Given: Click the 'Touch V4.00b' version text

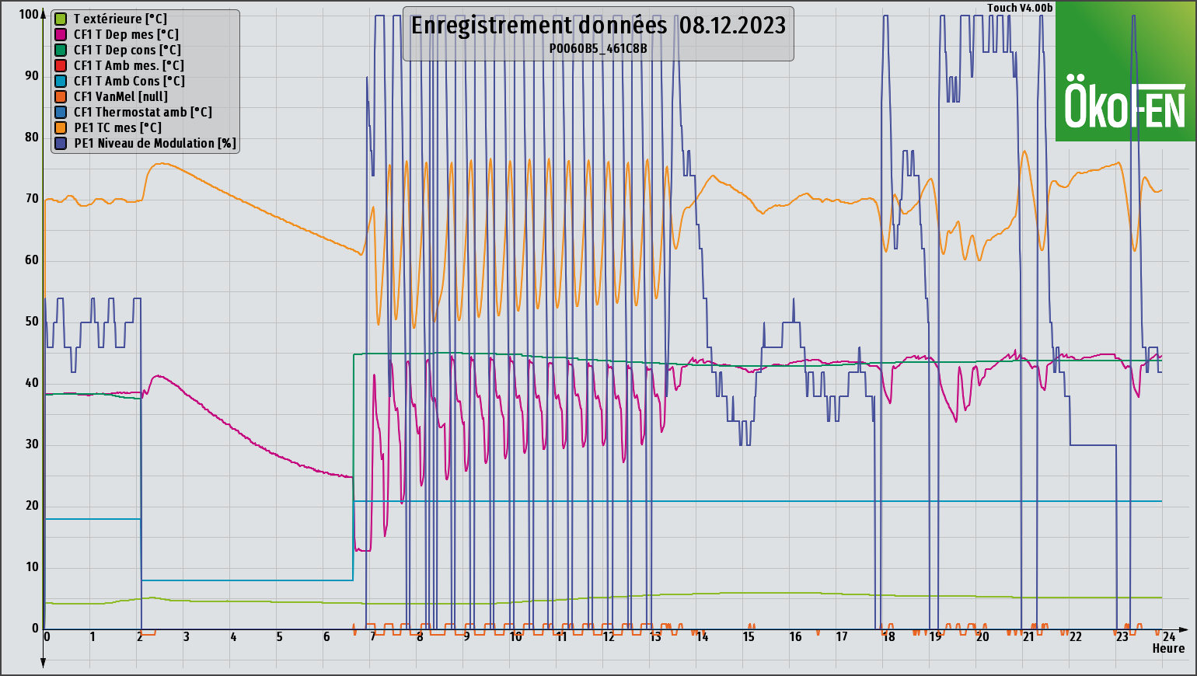Looking at the screenshot, I should 1020,8.
